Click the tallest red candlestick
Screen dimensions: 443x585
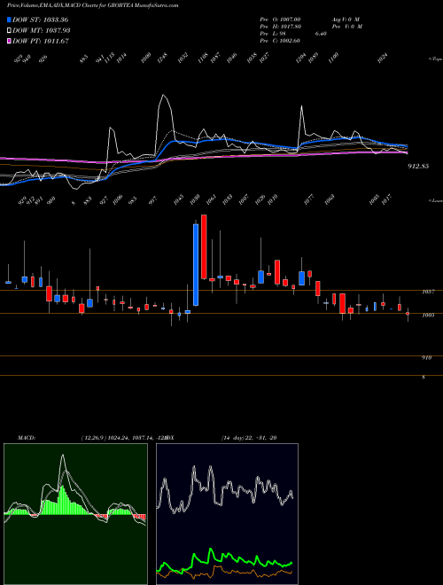click(204, 246)
